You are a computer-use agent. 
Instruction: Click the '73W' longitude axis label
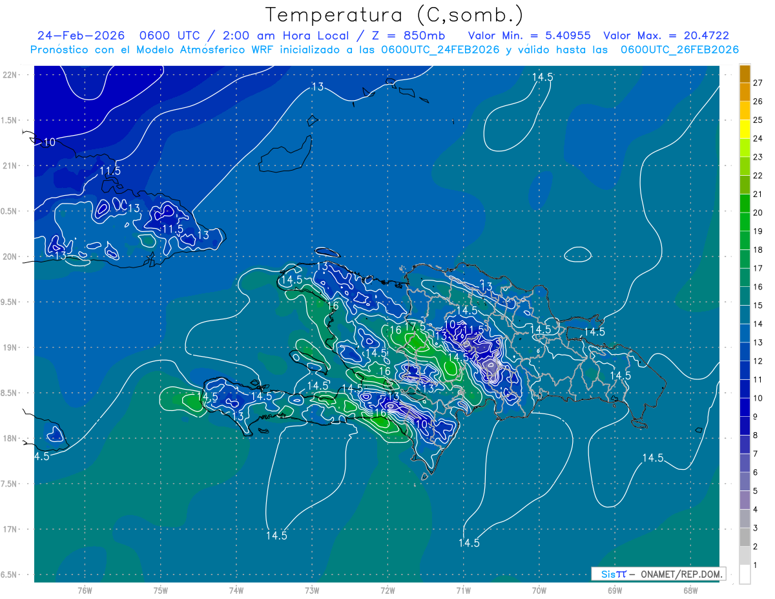point(312,591)
